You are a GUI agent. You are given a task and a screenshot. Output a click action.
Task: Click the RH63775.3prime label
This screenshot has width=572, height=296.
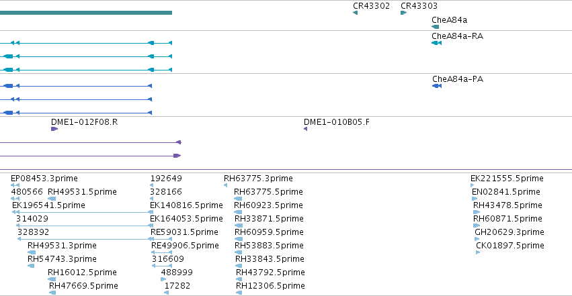coord(258,179)
